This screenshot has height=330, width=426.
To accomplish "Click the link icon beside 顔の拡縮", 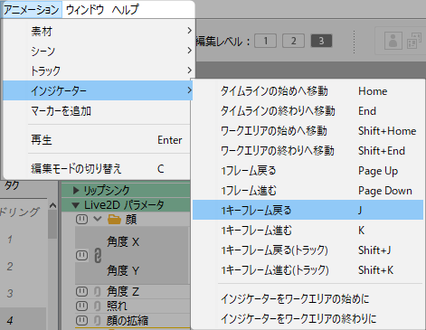I will coord(97,321).
